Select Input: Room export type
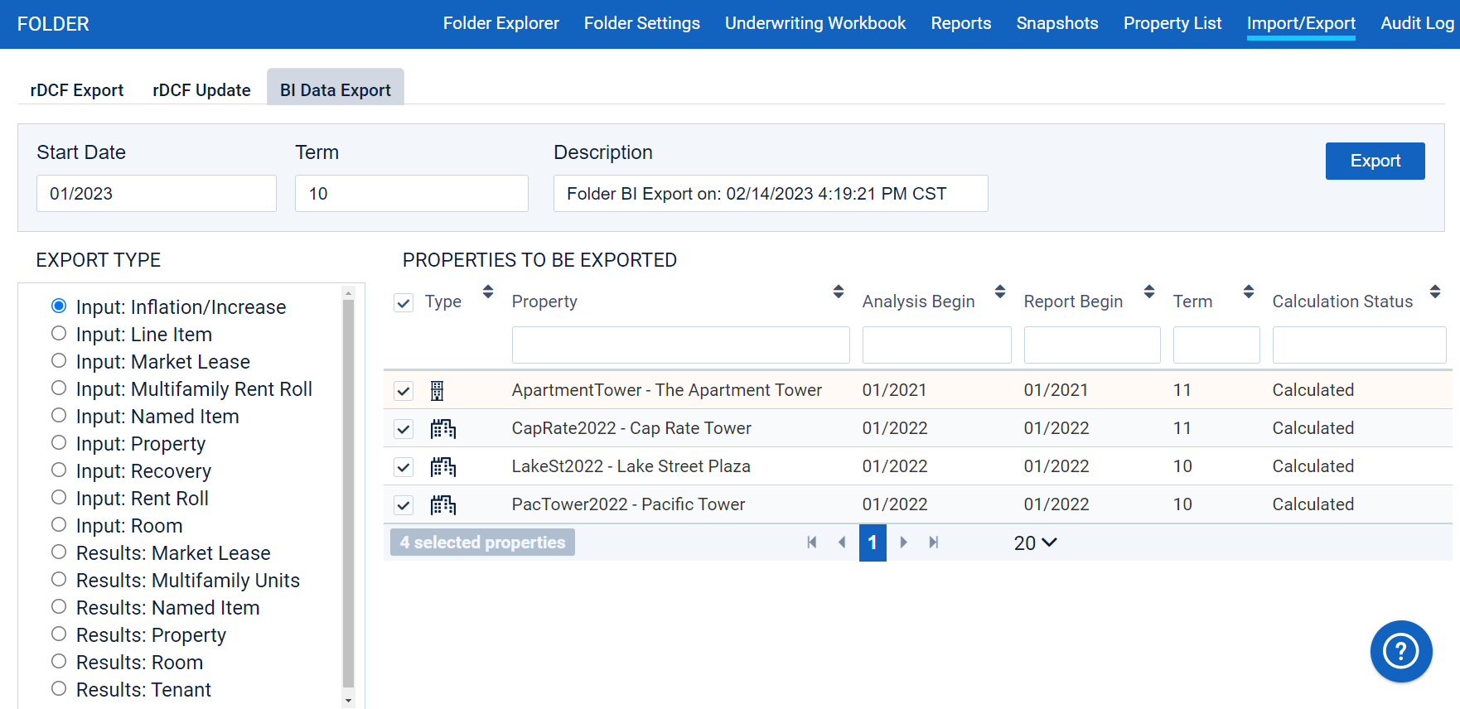This screenshot has width=1460, height=709. tap(59, 524)
